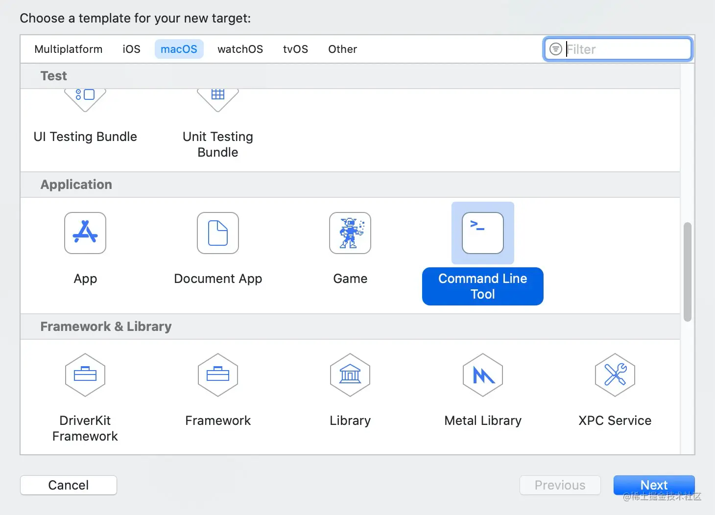Pick the Game template icon
715x515 pixels.
(350, 233)
